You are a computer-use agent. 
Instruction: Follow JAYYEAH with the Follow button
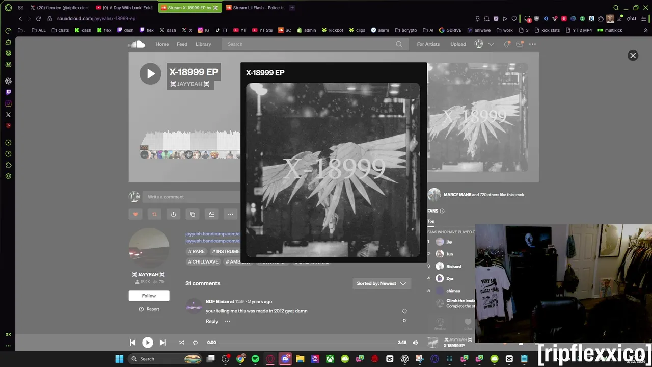[x=149, y=296]
